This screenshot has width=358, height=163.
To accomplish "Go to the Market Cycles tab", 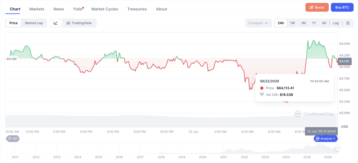I will pos(105,9).
